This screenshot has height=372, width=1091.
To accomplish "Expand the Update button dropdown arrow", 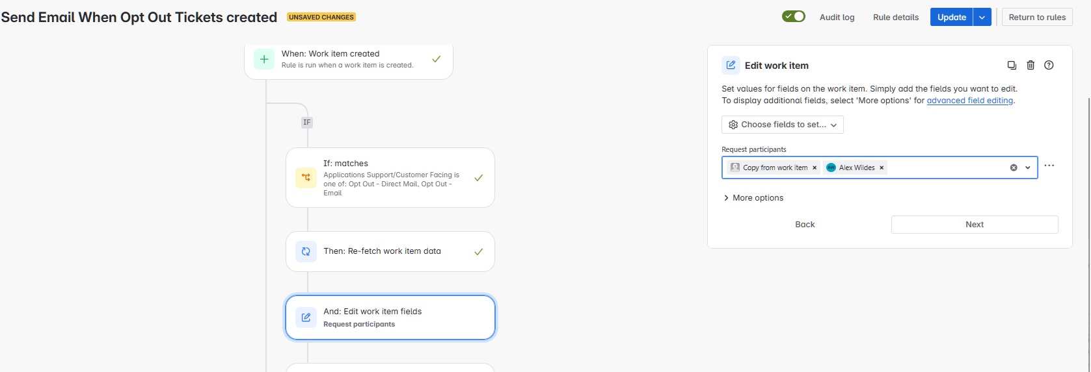I will point(982,18).
